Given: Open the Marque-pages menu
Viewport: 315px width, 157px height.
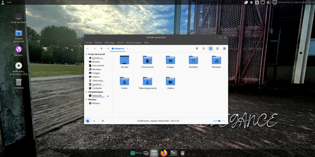Looking at the screenshot, I should [x=134, y=43].
